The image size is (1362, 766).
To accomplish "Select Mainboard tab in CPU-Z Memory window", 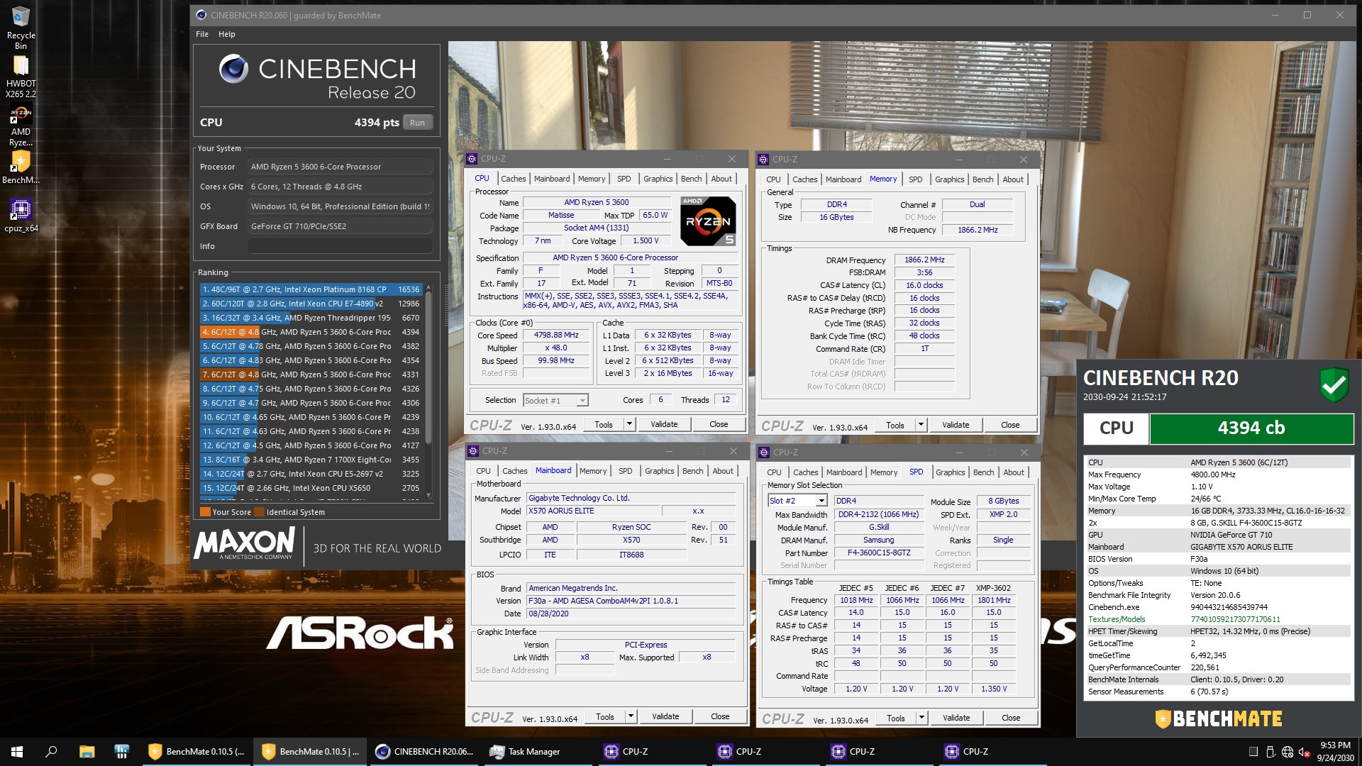I will point(843,179).
